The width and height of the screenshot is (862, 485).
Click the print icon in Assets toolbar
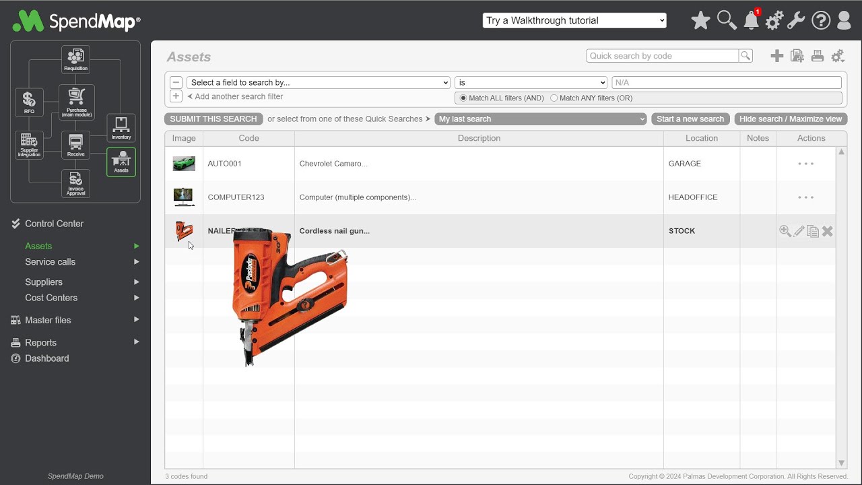[818, 56]
